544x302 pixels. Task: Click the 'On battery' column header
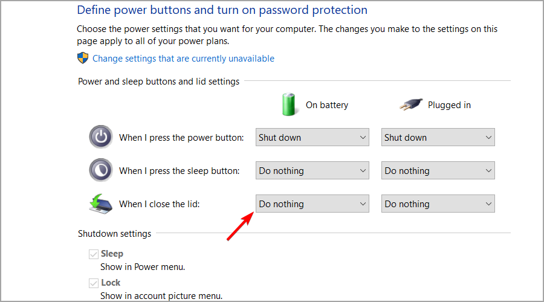(327, 105)
